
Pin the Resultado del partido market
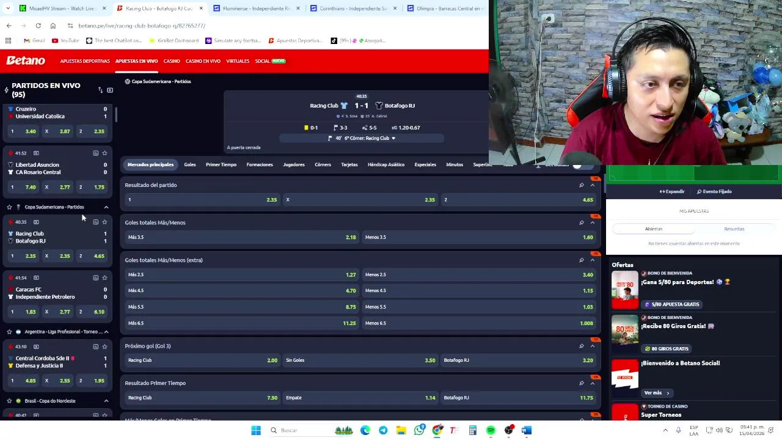pyautogui.click(x=581, y=185)
